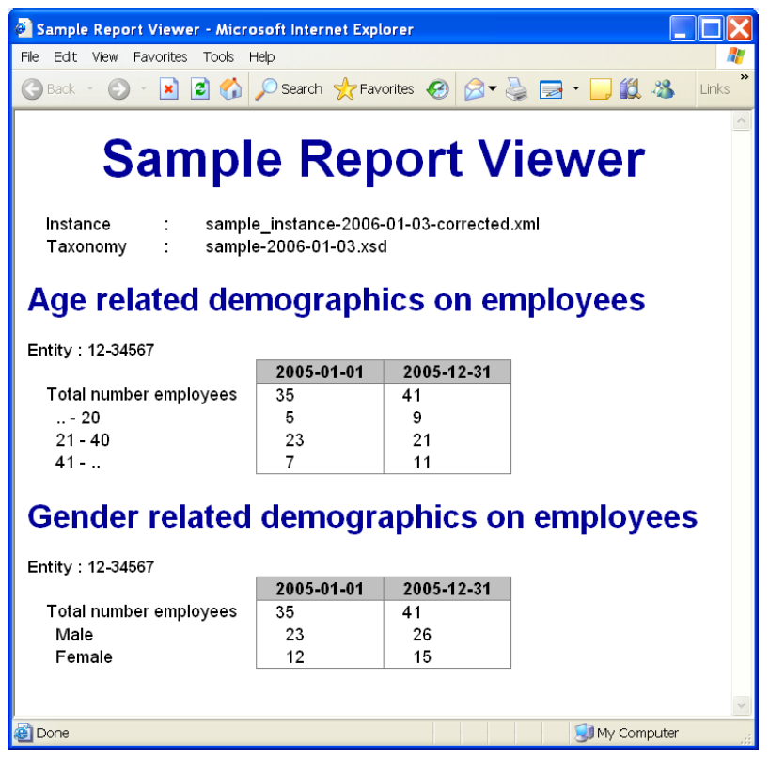This screenshot has width=769, height=759.
Task: Click the value 9 in the age table
Action: pos(416,418)
